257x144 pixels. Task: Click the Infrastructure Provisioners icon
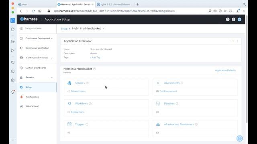(158, 124)
